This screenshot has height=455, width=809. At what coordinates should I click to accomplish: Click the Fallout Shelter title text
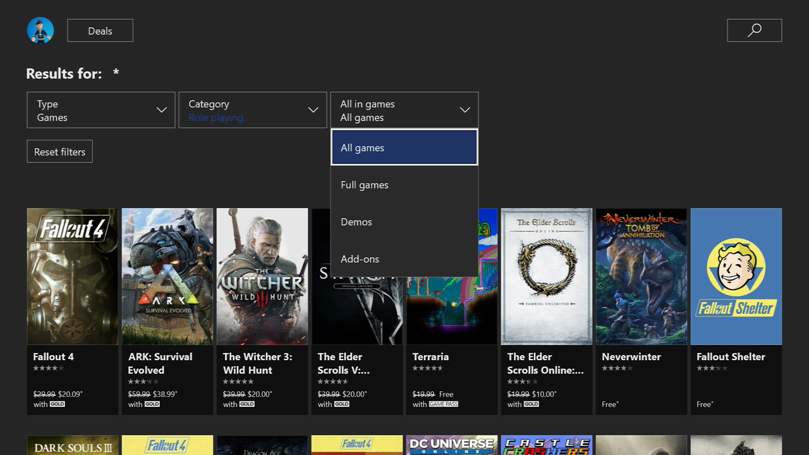point(731,356)
